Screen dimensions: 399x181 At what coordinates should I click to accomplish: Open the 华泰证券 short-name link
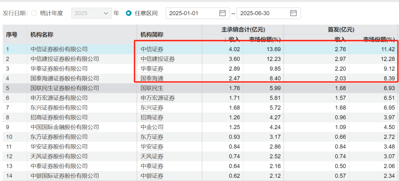point(152,69)
